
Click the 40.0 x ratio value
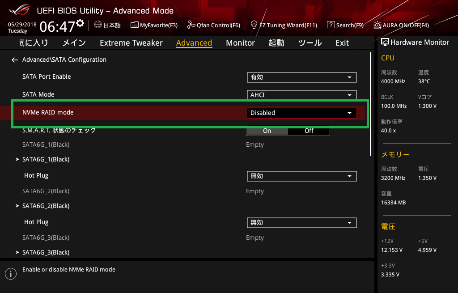tap(389, 131)
